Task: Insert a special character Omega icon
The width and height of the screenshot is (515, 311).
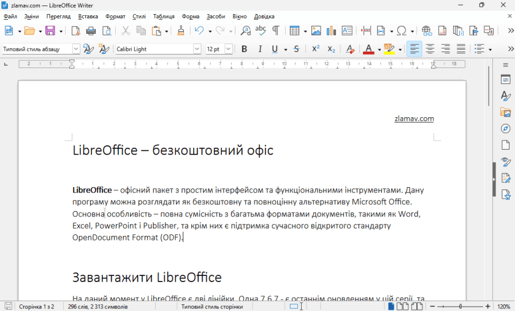Action: [x=402, y=31]
